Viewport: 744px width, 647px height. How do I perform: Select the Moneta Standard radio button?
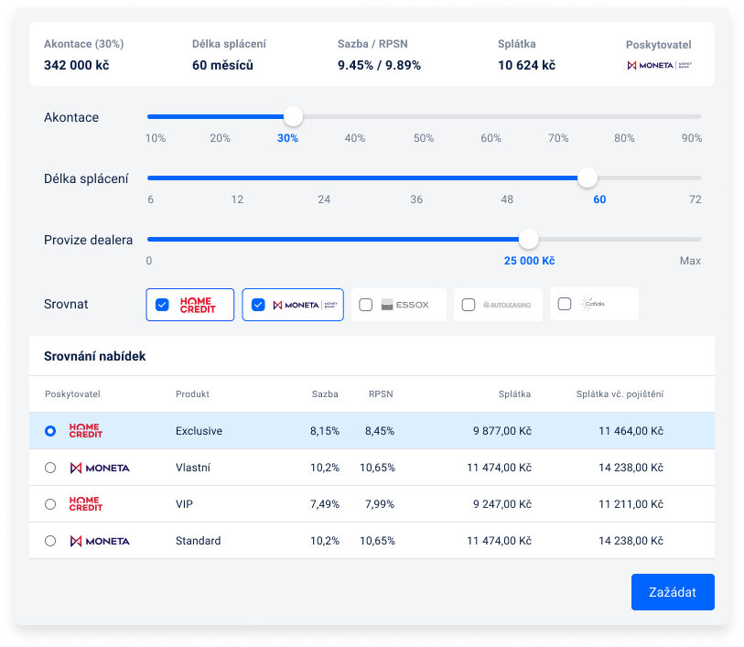pyautogui.click(x=50, y=541)
